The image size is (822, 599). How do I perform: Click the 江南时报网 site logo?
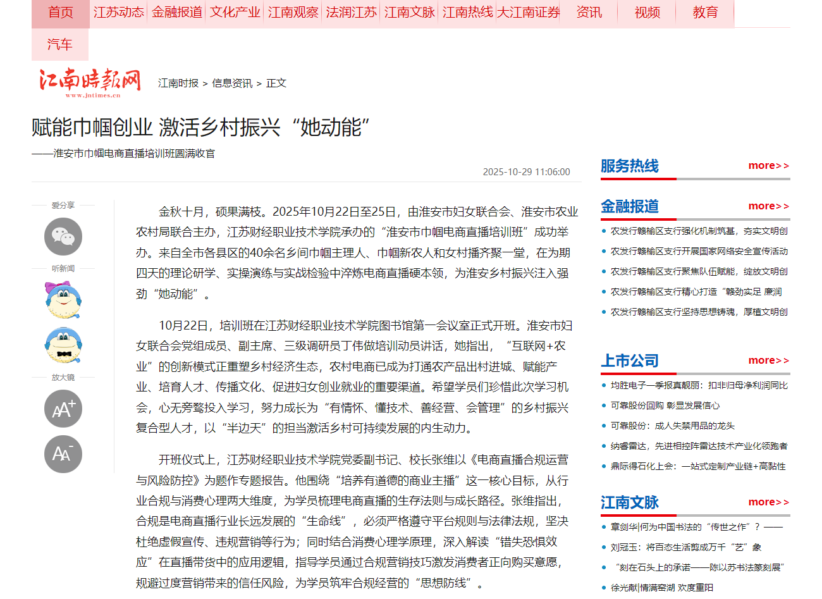click(x=89, y=83)
